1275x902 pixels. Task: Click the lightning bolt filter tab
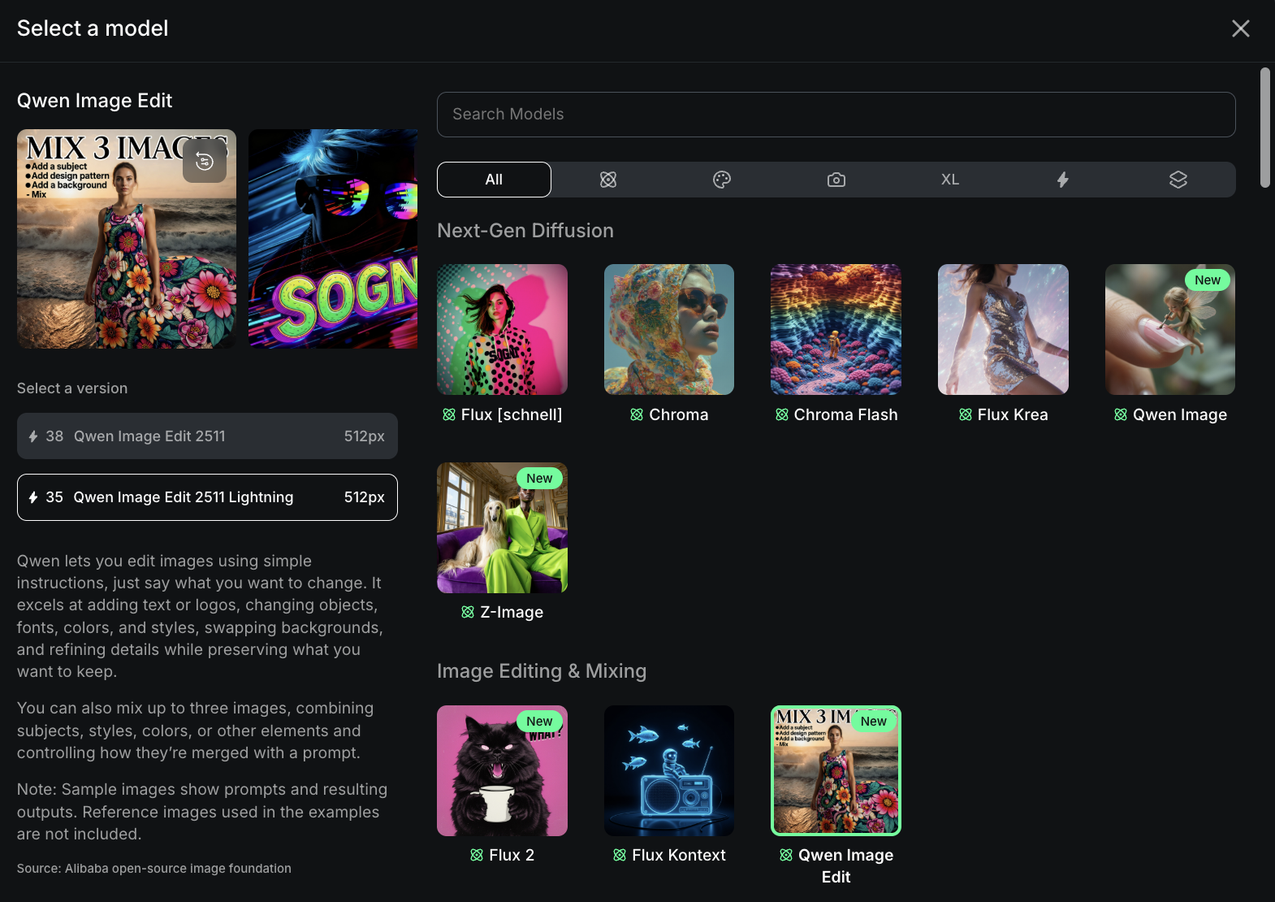pyautogui.click(x=1063, y=180)
